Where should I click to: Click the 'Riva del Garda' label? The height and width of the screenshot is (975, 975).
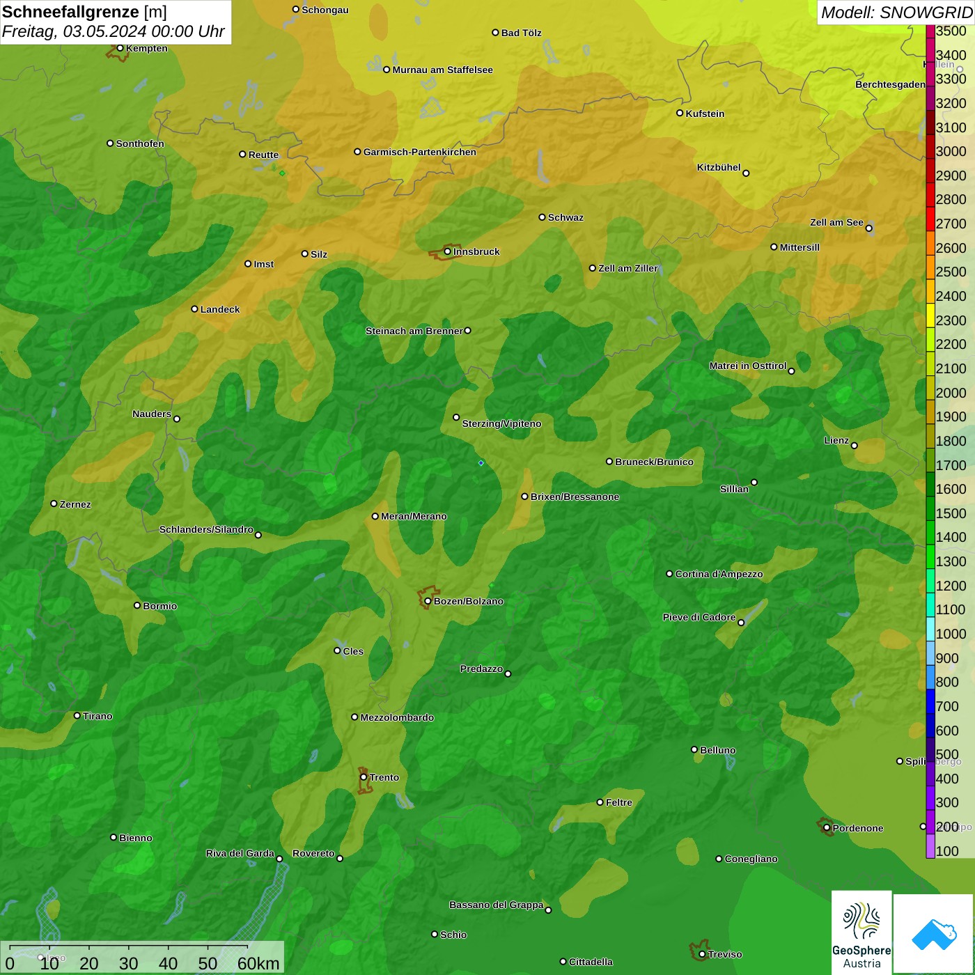tap(240, 853)
